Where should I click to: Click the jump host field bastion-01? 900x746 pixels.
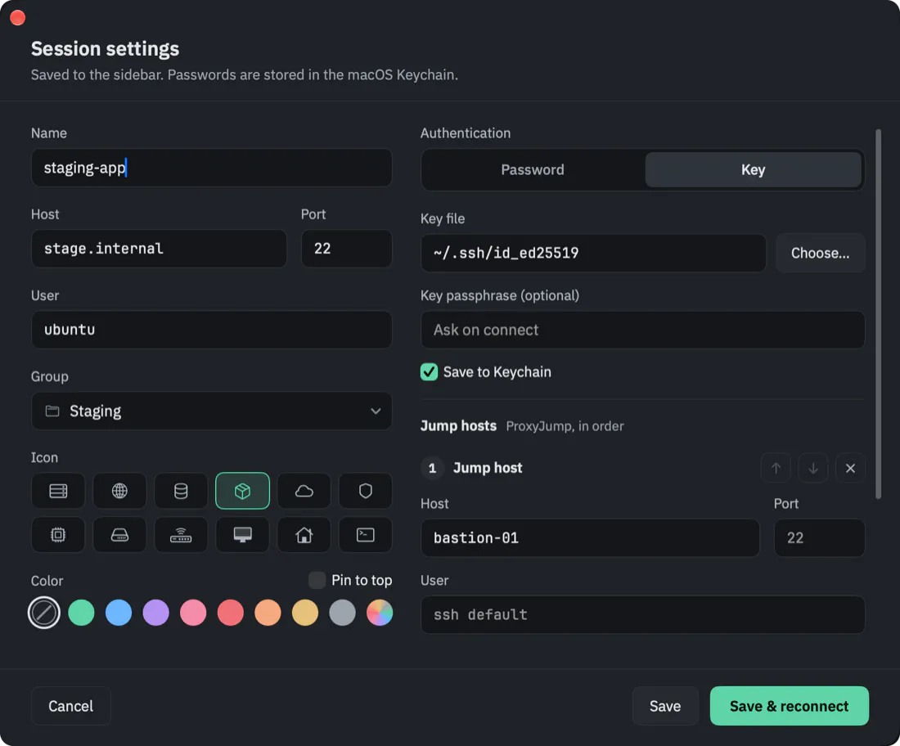click(x=590, y=537)
